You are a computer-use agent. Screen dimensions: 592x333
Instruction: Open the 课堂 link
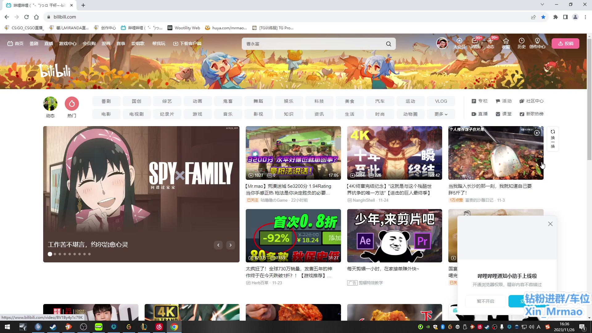tap(504, 114)
